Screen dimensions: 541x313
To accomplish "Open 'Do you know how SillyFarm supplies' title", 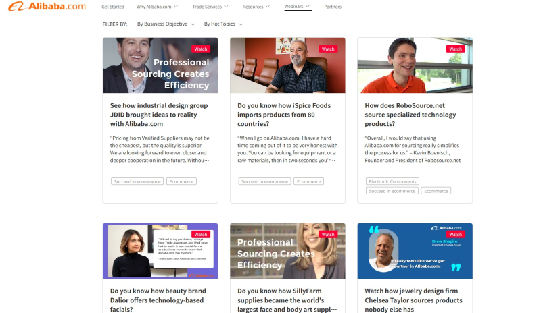I will [287, 300].
